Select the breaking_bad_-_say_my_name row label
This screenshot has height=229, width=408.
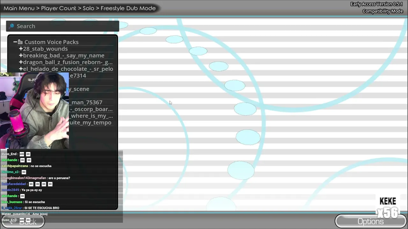[x=63, y=55]
